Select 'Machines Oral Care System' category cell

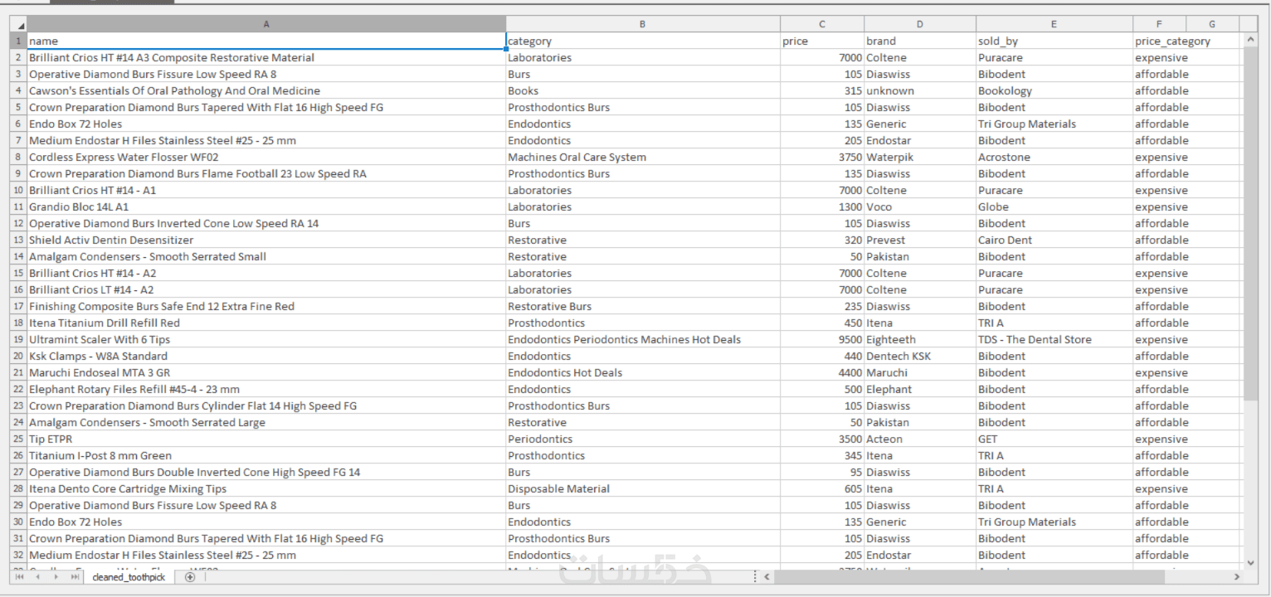(643, 157)
